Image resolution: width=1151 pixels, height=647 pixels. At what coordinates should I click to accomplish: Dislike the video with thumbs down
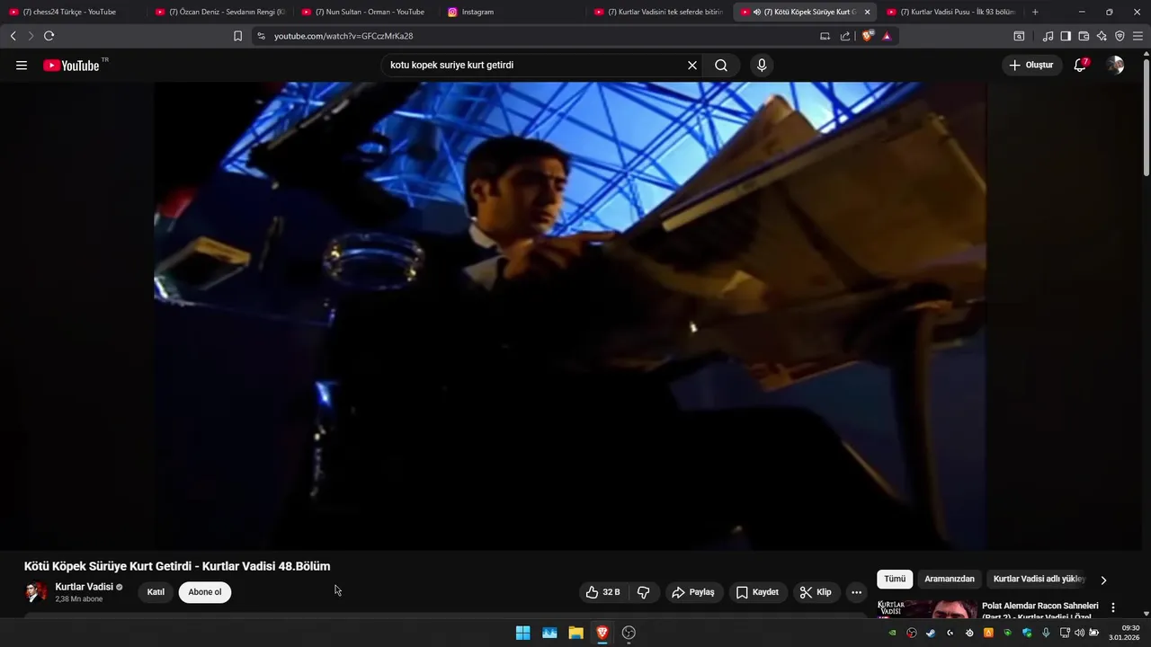coord(644,592)
